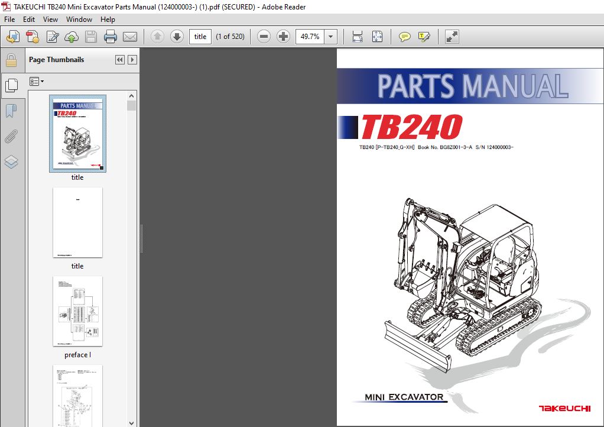Select the Highlight text tool
The width and height of the screenshot is (604, 427).
click(x=424, y=37)
